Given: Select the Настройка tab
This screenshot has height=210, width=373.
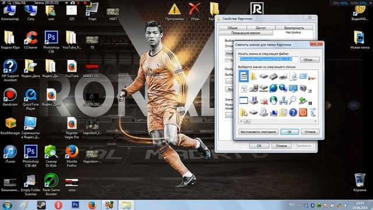Looking at the screenshot, I should tap(293, 33).
